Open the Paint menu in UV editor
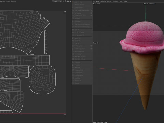Viewport: 164px width, 123px height. coord(8,1)
